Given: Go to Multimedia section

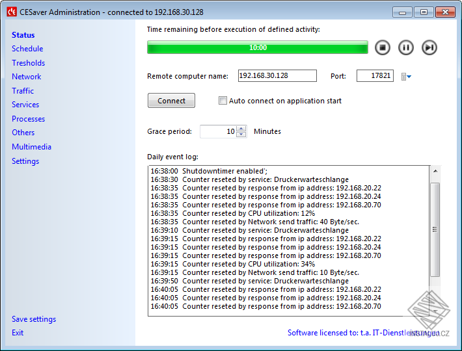Looking at the screenshot, I should (31, 146).
